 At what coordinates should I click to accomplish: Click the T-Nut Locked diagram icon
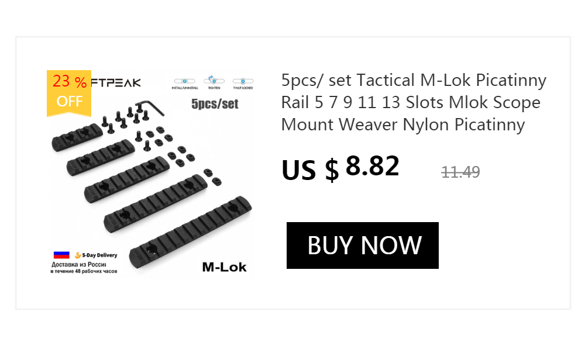242,83
